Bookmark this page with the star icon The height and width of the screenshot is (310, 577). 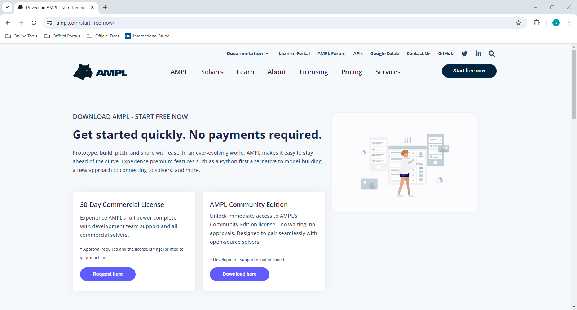tap(519, 23)
